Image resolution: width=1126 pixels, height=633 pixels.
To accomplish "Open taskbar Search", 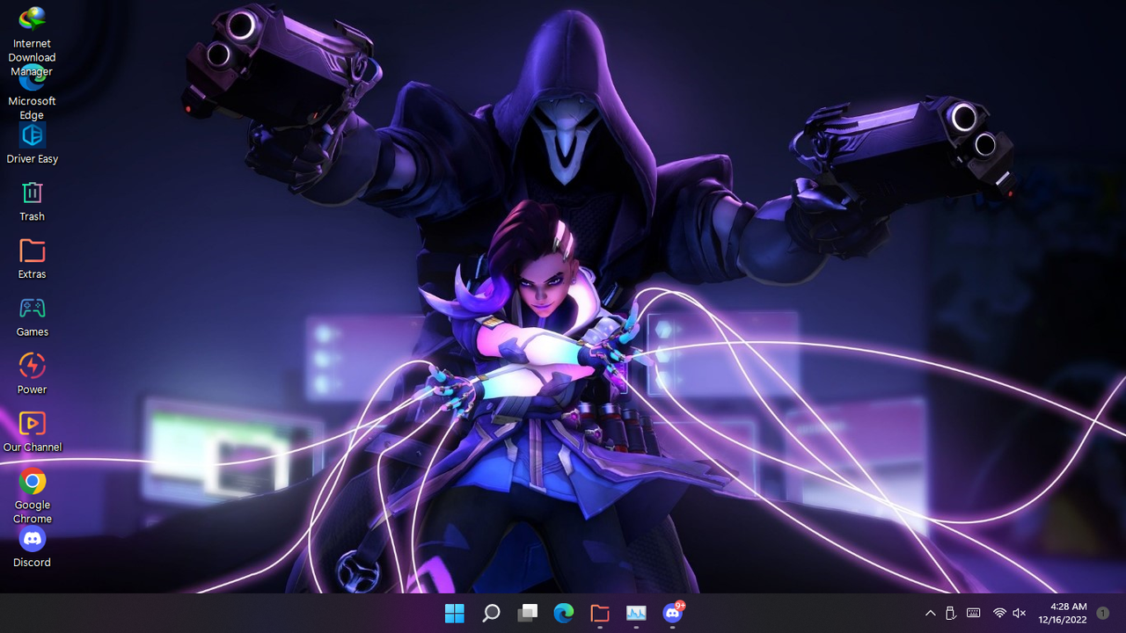I will (x=491, y=614).
